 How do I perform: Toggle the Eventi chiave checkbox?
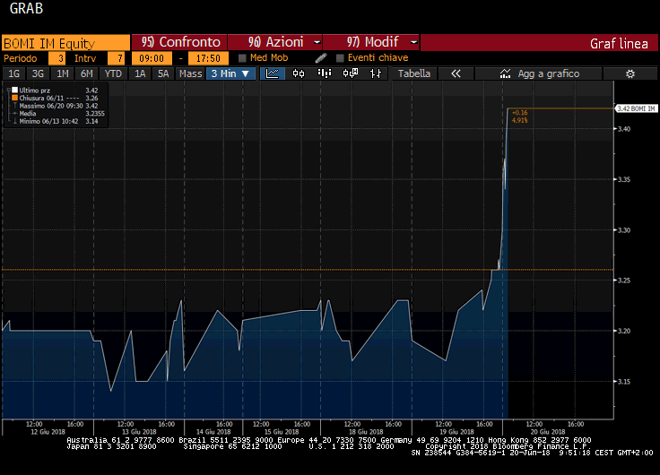point(340,58)
